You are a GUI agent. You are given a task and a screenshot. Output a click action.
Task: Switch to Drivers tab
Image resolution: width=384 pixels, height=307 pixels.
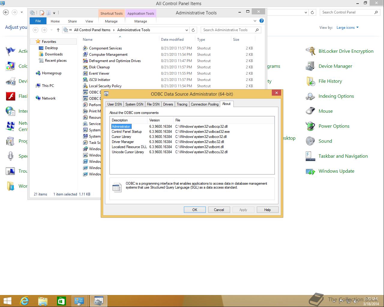[x=168, y=104]
